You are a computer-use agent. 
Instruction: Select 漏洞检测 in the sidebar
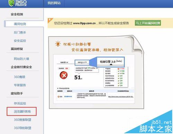20,24
